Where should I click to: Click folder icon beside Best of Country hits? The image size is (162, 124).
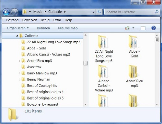pyautogui.click(x=23, y=86)
